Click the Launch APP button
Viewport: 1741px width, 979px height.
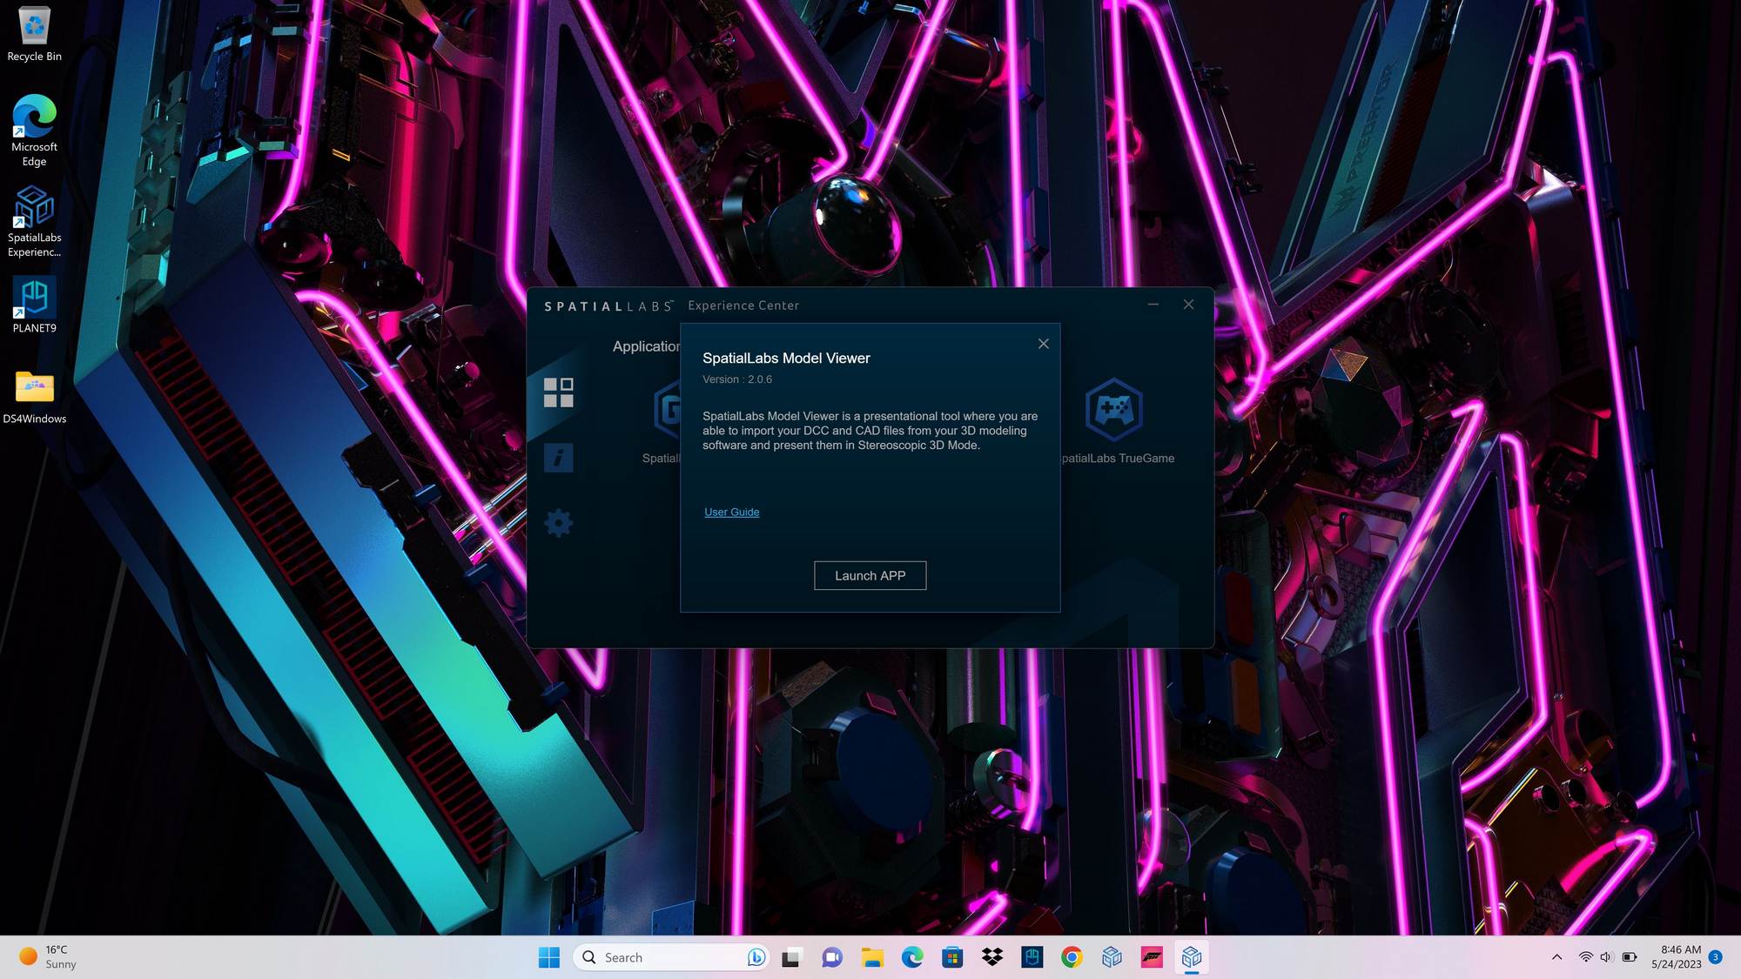870,575
